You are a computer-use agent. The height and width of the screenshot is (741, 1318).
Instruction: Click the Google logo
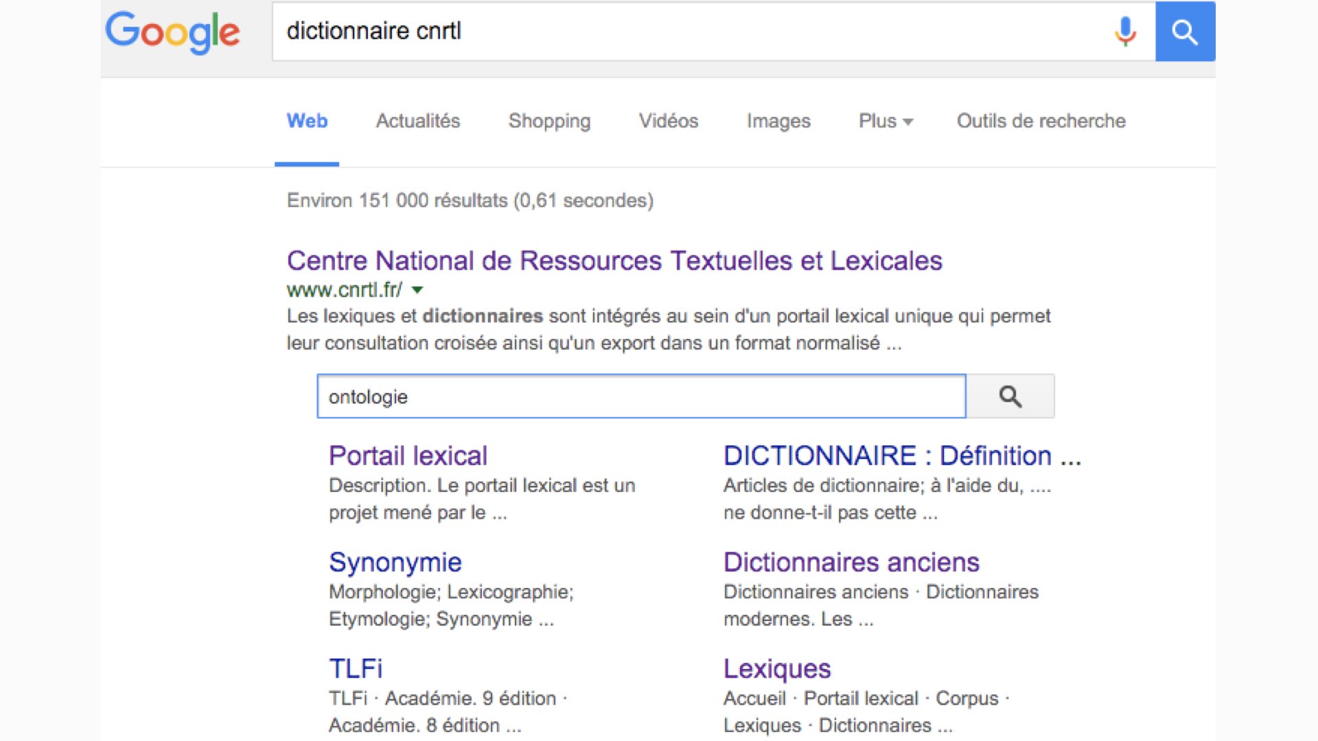[x=172, y=32]
